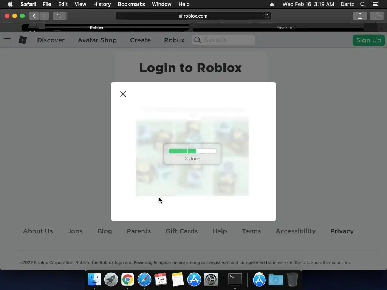This screenshot has width=387, height=290.
Task: Switch to the Favorites tab
Action: (x=285, y=28)
